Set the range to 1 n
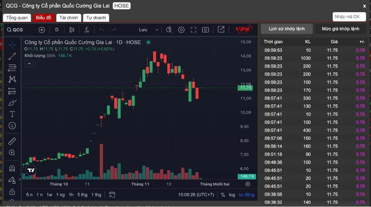This screenshot has width=371, height=207. point(40,195)
